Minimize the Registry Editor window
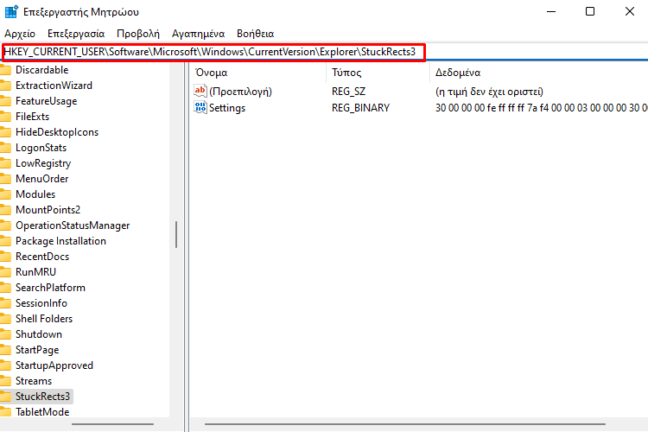The height and width of the screenshot is (432, 648). pyautogui.click(x=551, y=11)
